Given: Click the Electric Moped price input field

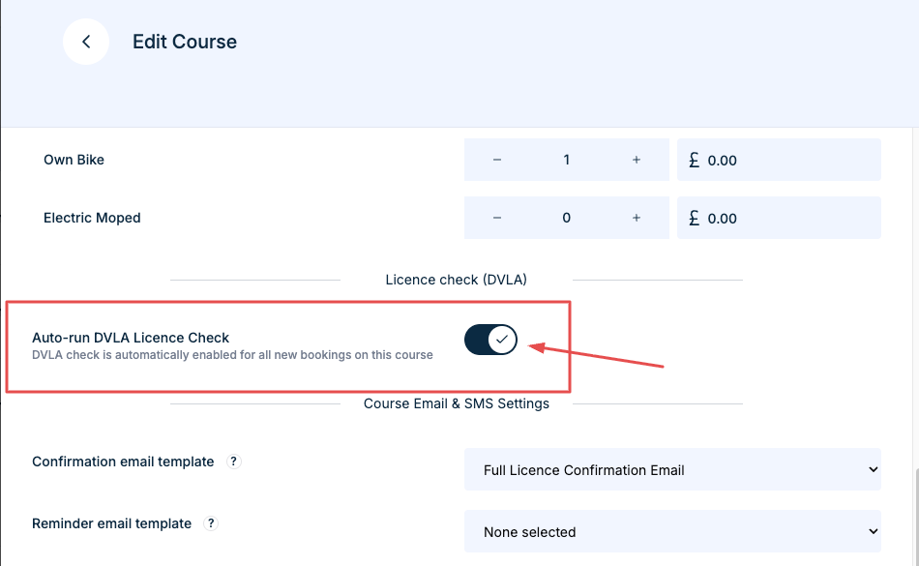Looking at the screenshot, I should point(779,218).
